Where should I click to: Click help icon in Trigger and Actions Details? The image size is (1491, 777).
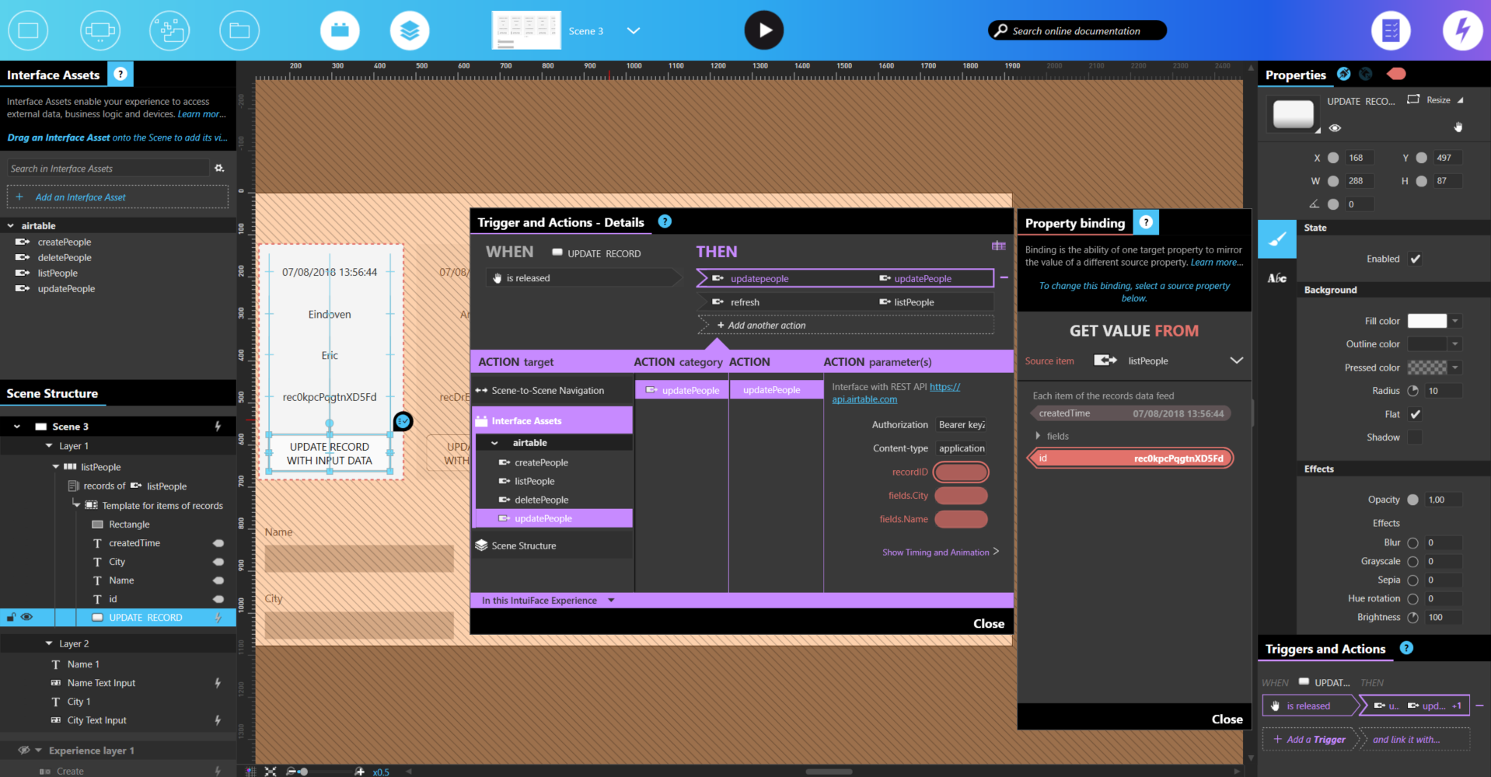tap(665, 221)
